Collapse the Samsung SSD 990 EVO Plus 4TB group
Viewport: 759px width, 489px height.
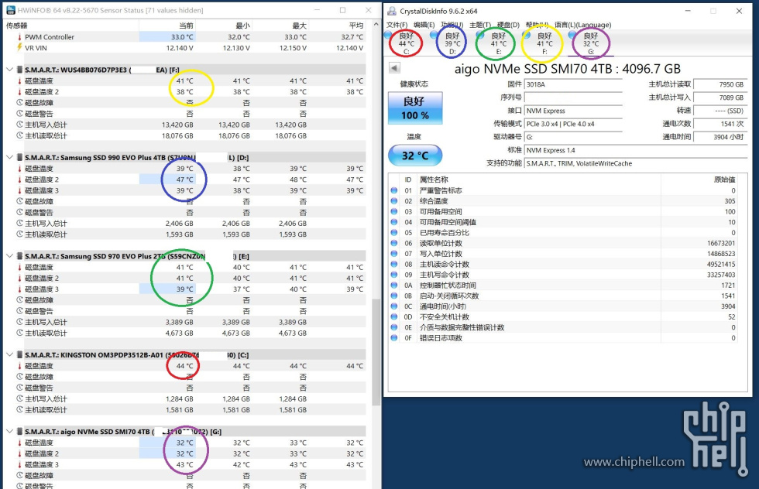click(x=9, y=157)
